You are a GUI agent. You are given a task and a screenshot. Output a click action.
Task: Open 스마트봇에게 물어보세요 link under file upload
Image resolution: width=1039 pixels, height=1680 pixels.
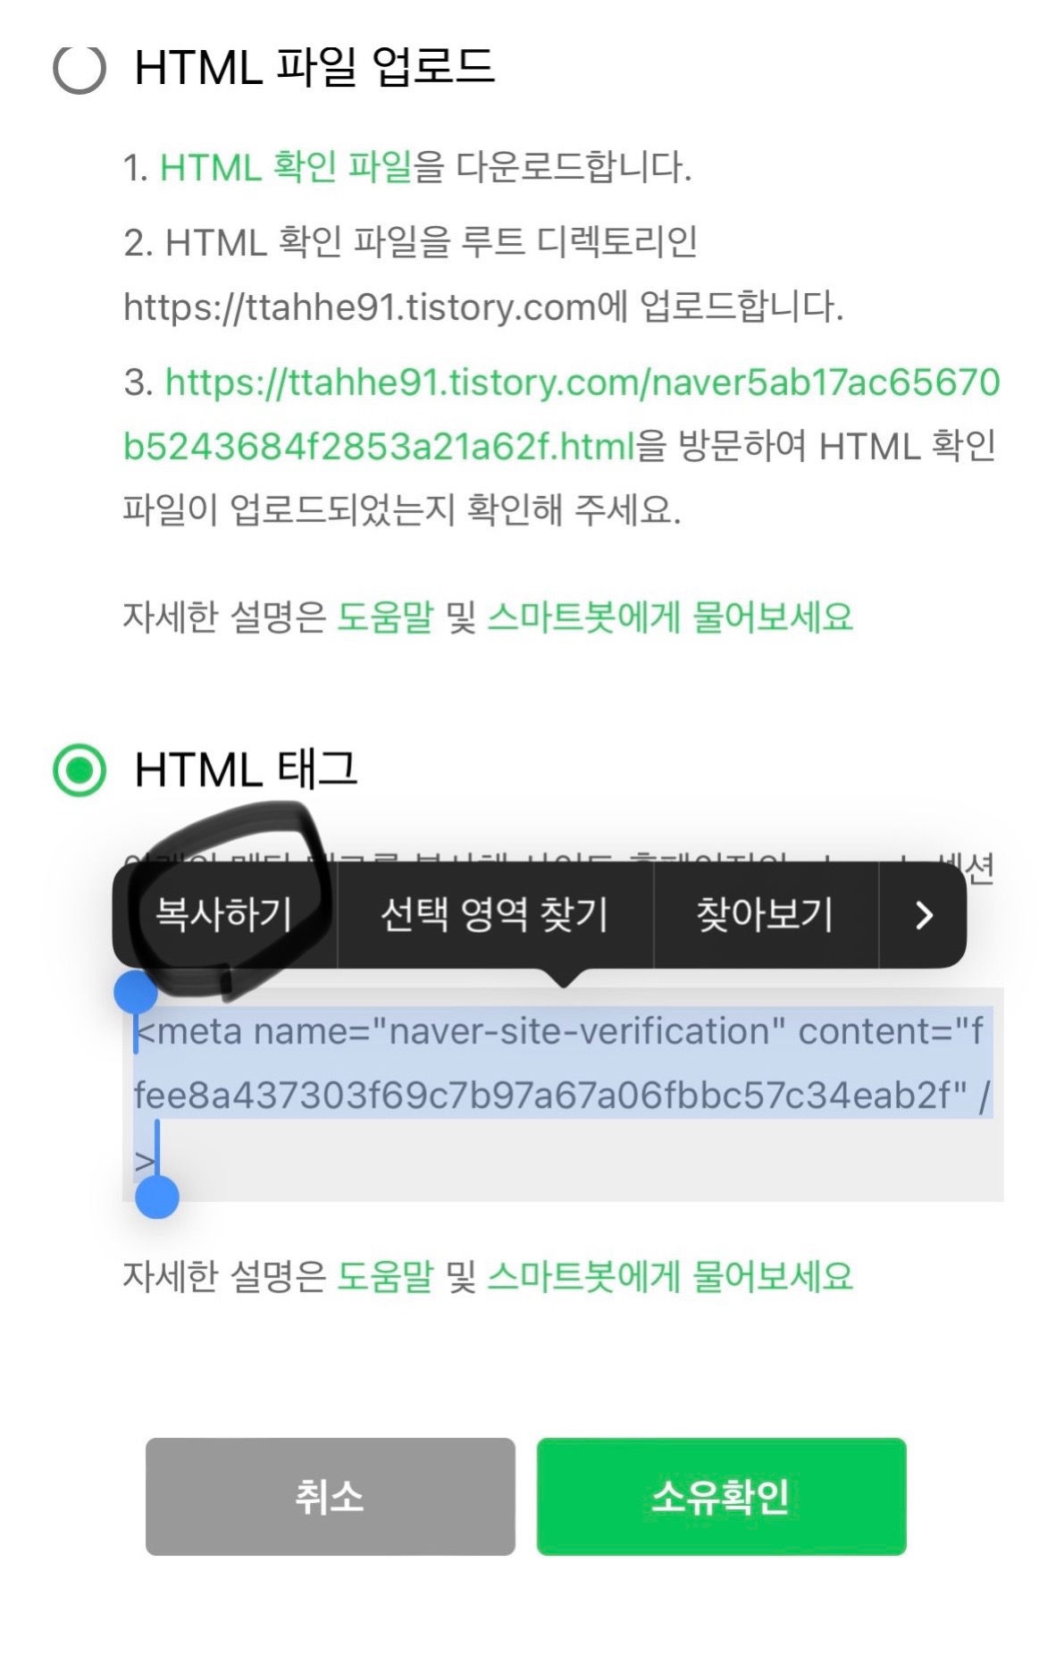click(x=670, y=617)
